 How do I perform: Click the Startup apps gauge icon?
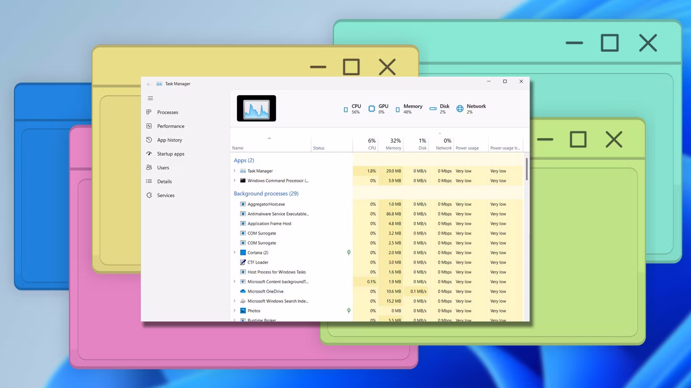point(149,154)
